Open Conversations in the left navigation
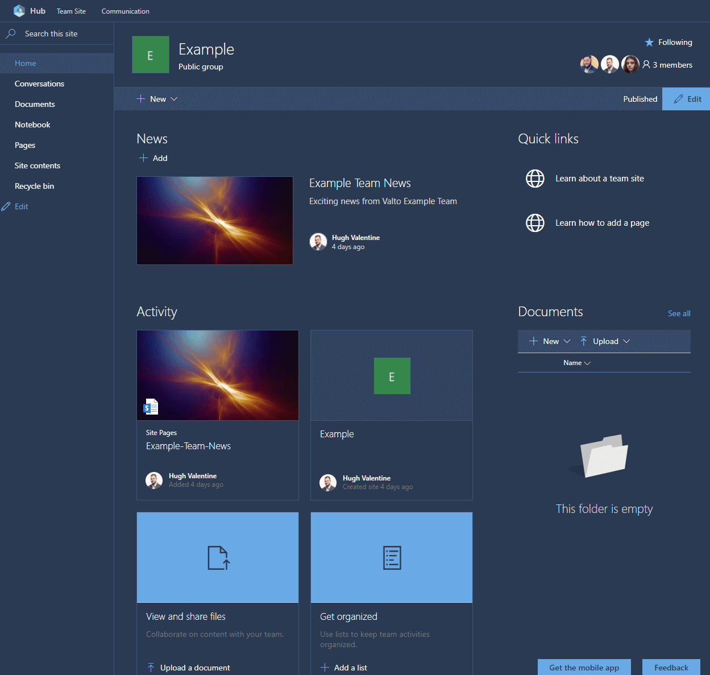710x675 pixels. (x=39, y=84)
